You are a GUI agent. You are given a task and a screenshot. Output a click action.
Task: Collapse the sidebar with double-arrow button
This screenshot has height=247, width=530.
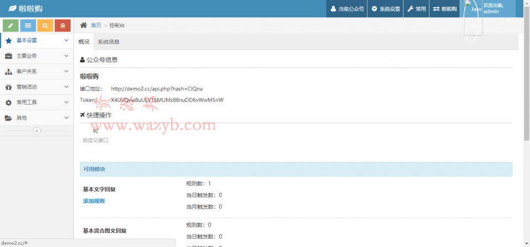pyautogui.click(x=37, y=131)
